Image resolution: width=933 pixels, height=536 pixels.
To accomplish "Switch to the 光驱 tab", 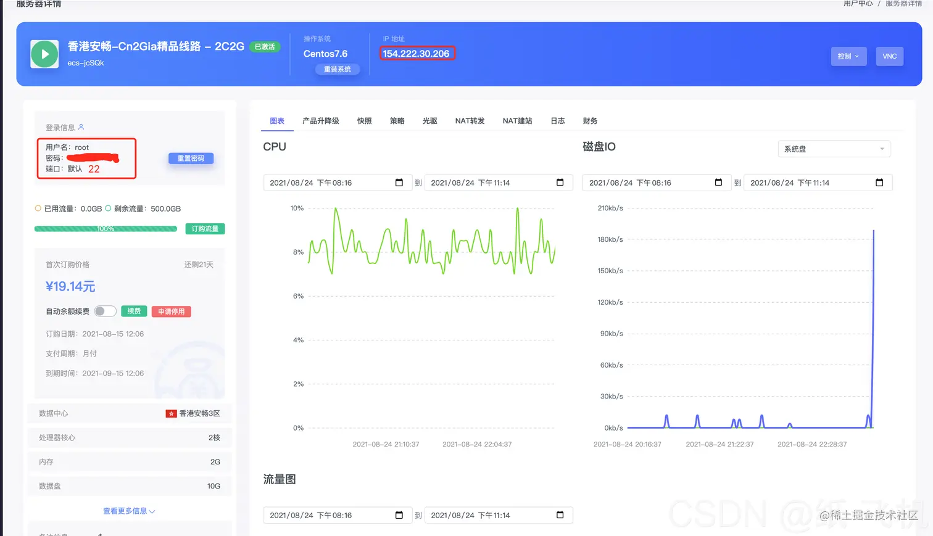I will (x=430, y=121).
